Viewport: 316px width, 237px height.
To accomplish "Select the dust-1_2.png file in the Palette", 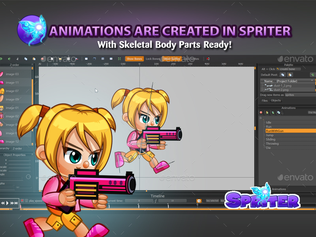I will point(282,85).
